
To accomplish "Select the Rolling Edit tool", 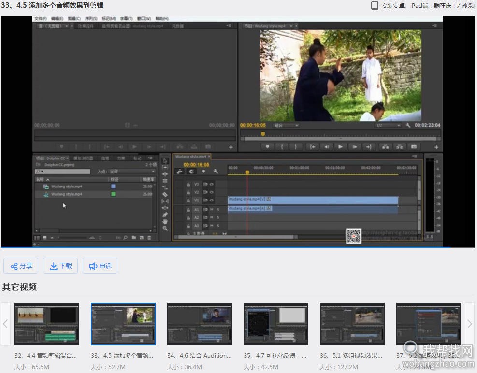I will (x=165, y=181).
